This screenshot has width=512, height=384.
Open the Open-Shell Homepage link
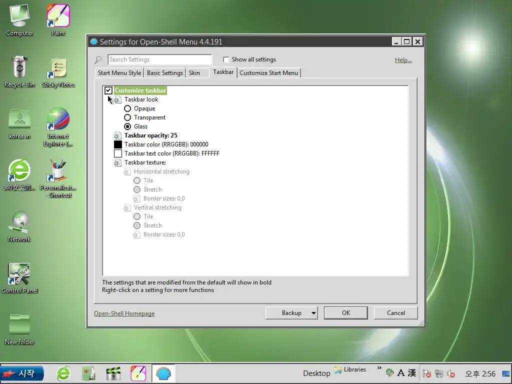pos(124,313)
